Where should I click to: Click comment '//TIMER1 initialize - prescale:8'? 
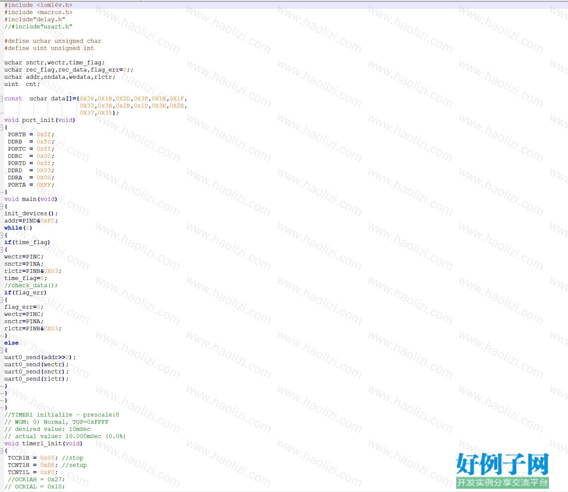pyautogui.click(x=62, y=415)
